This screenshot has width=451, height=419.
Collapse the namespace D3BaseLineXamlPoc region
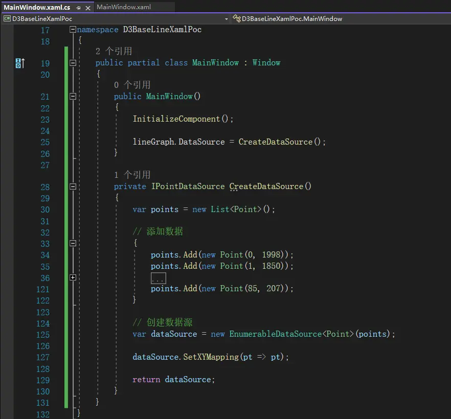73,30
